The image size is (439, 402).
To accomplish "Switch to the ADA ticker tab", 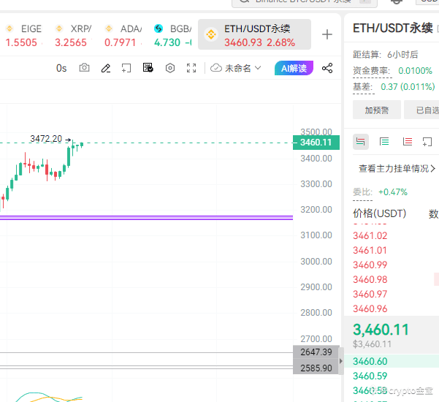I will point(123,35).
